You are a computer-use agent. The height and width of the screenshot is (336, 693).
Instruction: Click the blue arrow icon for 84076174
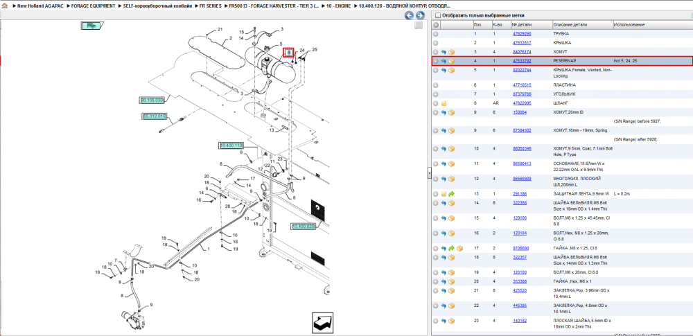(x=444, y=52)
